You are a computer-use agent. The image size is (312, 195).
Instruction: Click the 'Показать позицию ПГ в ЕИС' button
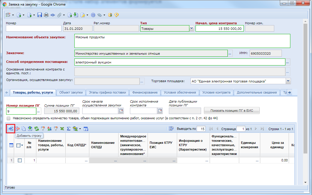click(232, 111)
